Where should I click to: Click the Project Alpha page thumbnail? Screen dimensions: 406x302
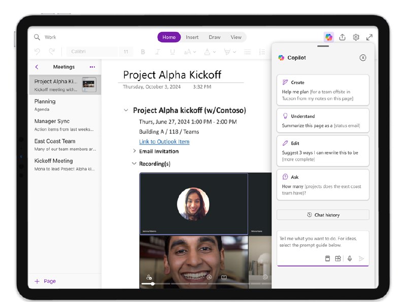tap(89, 85)
